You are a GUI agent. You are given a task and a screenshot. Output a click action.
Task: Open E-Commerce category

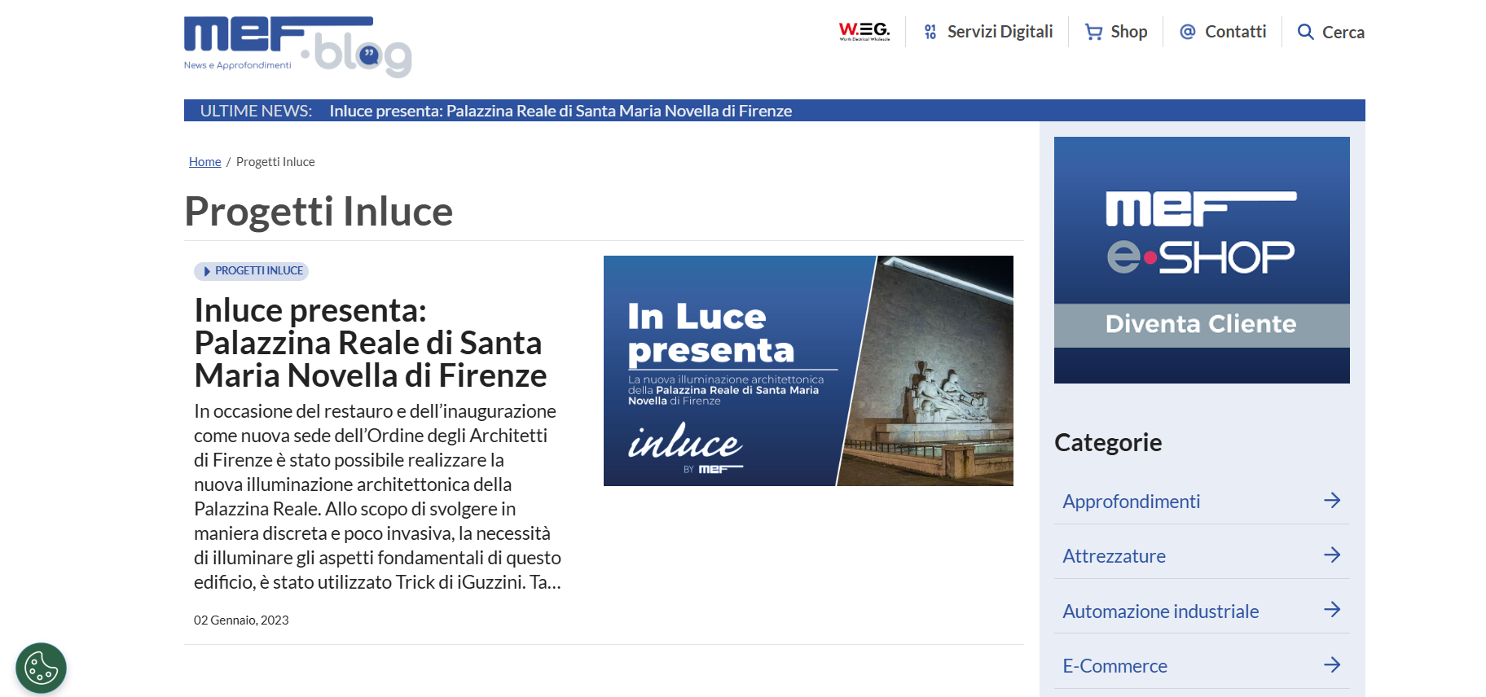(1114, 666)
